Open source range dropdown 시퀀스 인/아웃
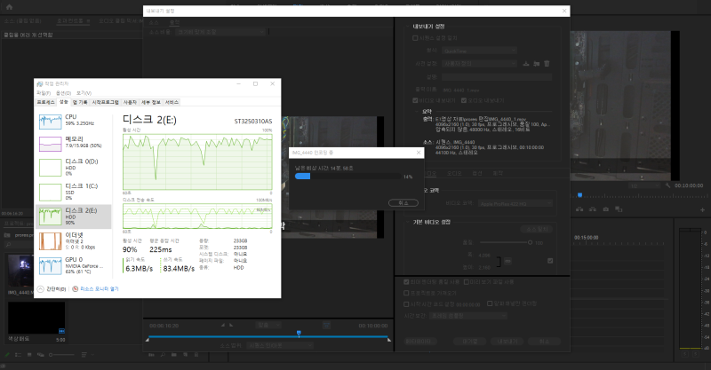The image size is (711, 370). (280, 345)
